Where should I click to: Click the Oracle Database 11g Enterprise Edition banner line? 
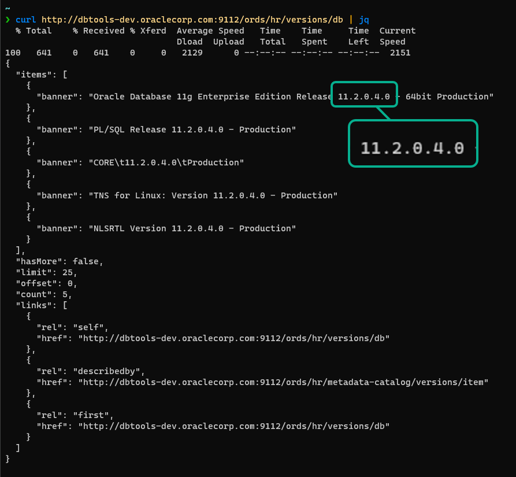tap(265, 97)
